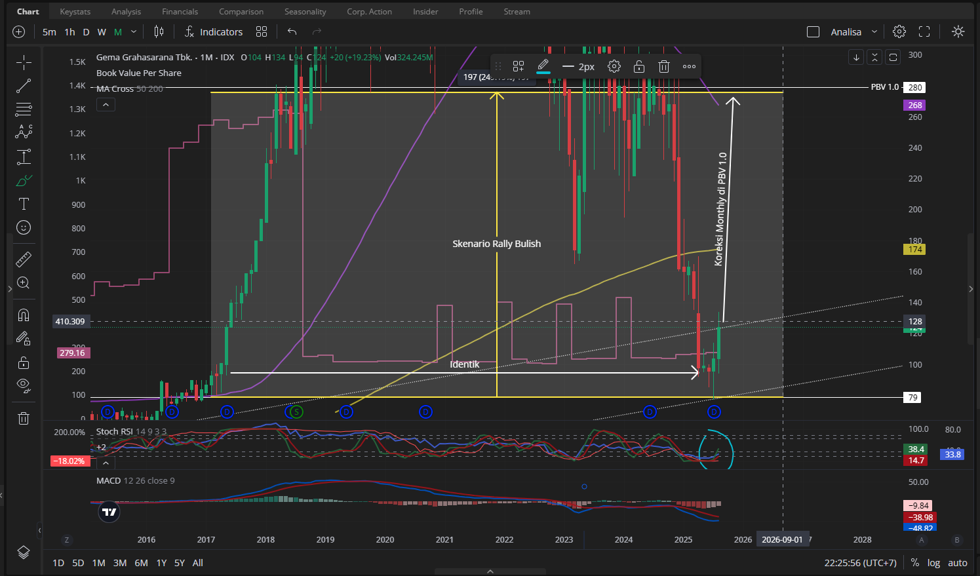Toggle light and dark theme
The height and width of the screenshot is (576, 980).
pos(958,31)
